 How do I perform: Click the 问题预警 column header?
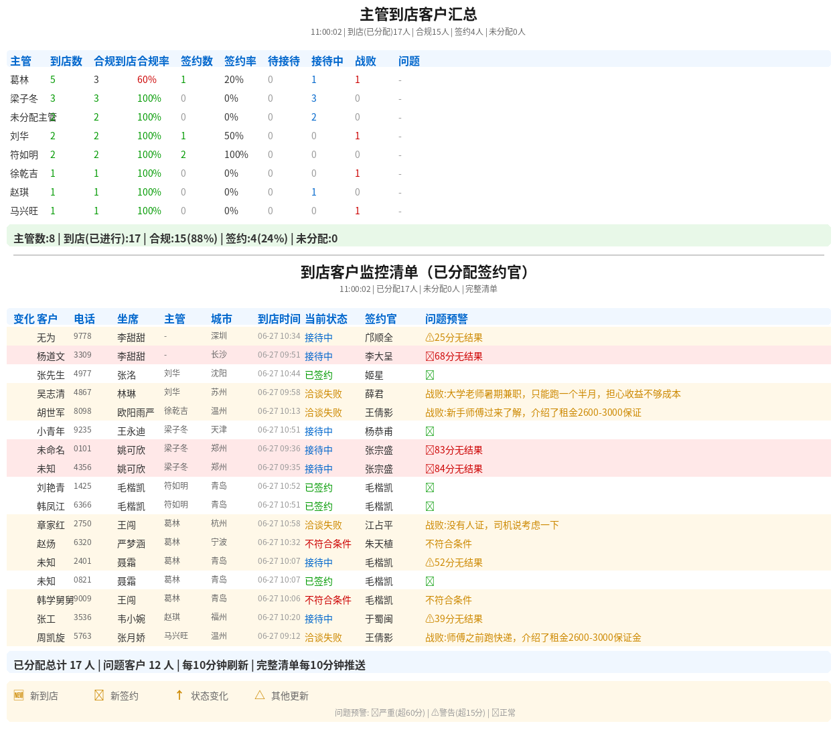[447, 319]
